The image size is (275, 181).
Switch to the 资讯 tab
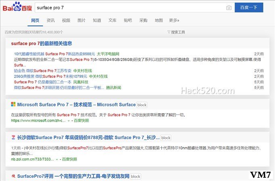pos(50,20)
